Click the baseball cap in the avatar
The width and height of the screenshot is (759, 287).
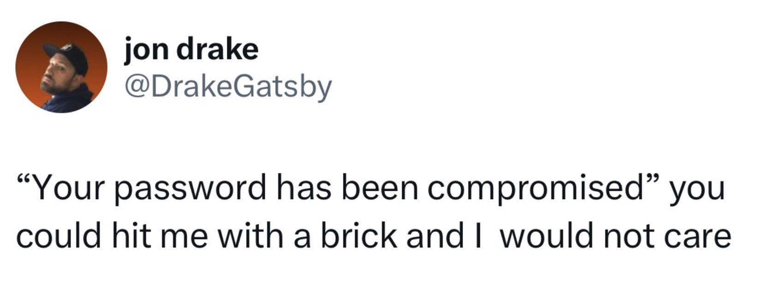pos(68,55)
